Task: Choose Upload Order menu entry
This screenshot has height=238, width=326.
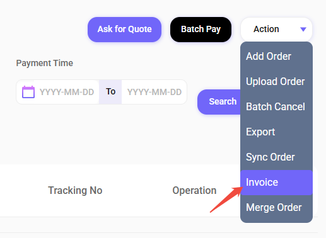Action: [276, 81]
